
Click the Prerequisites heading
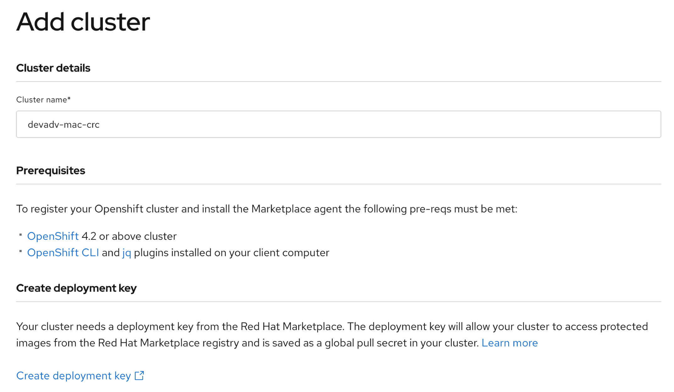point(51,171)
